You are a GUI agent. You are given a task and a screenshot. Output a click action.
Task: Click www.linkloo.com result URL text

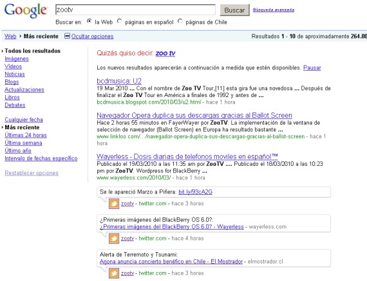coord(201,136)
